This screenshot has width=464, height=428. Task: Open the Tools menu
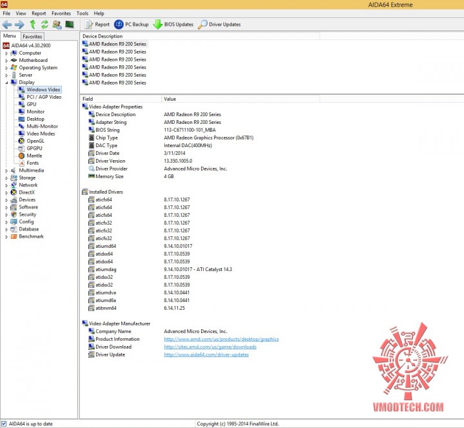82,14
